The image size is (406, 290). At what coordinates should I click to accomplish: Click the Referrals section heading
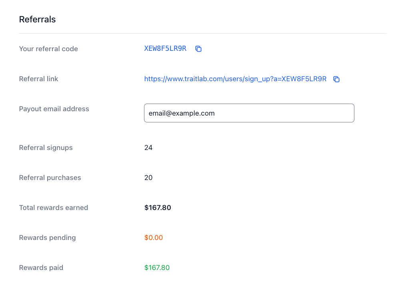click(37, 19)
